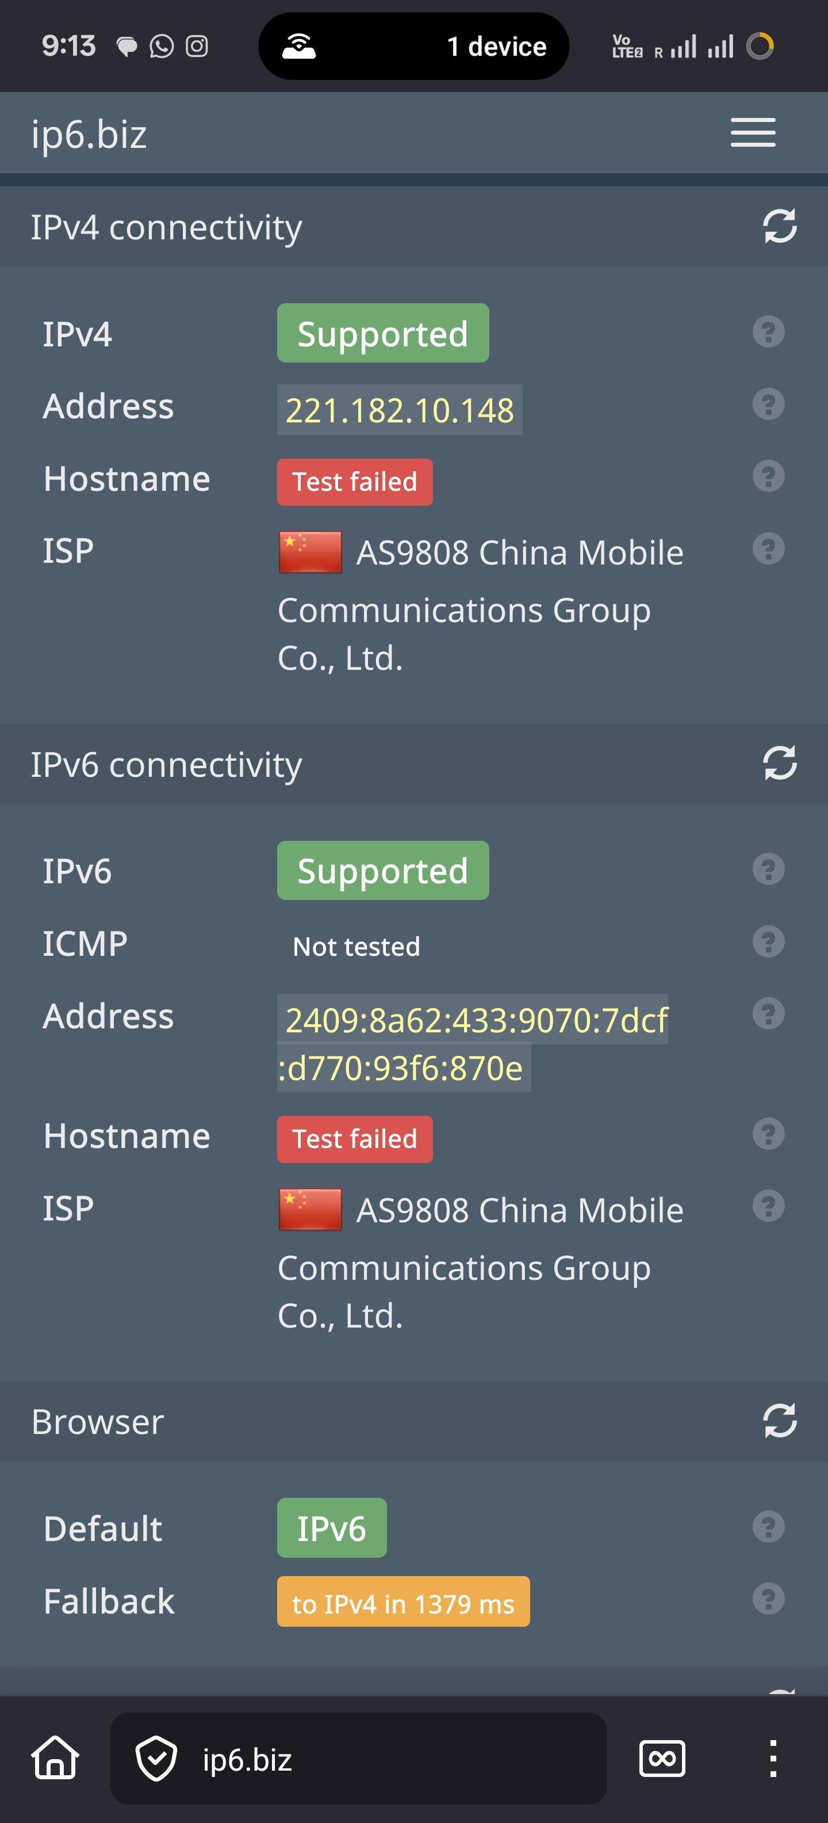
Task: Open help for IPv4 Supported row
Action: (x=768, y=332)
